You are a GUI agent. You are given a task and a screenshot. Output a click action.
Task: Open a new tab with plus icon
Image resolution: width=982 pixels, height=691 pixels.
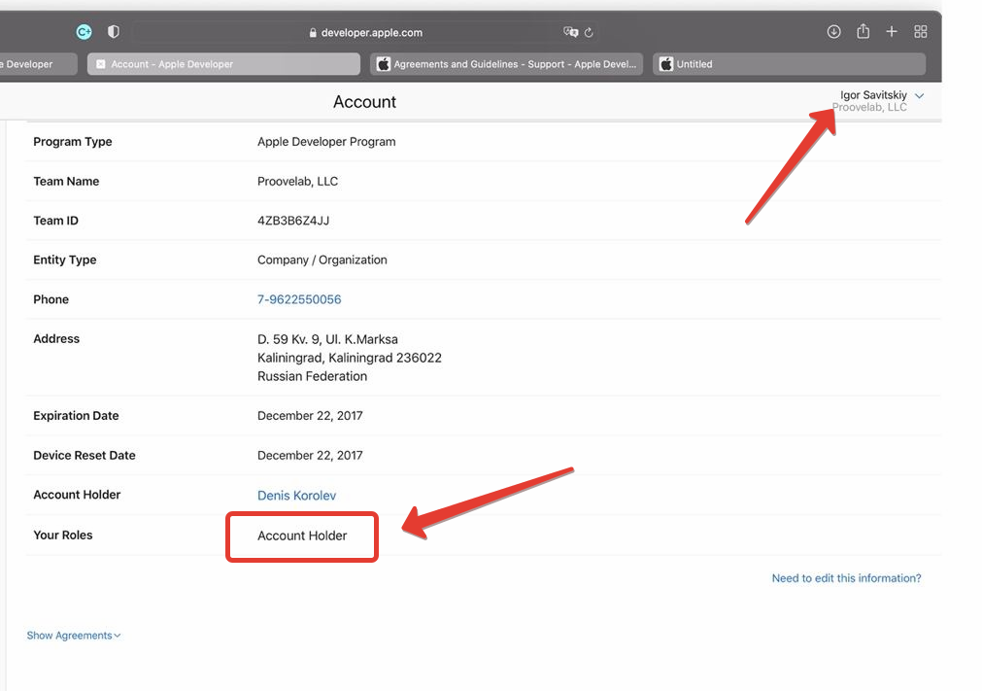pos(892,32)
